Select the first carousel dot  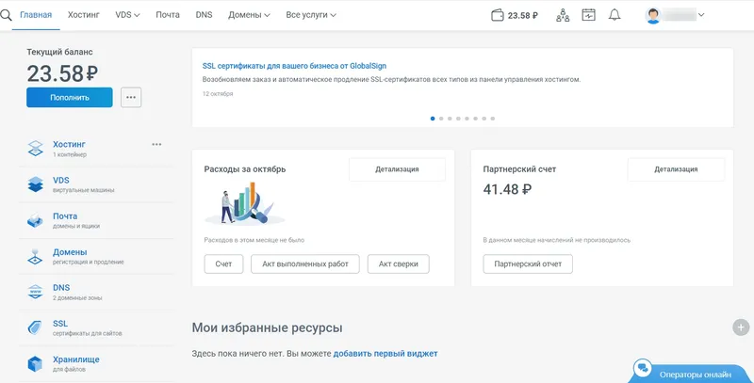pos(433,119)
